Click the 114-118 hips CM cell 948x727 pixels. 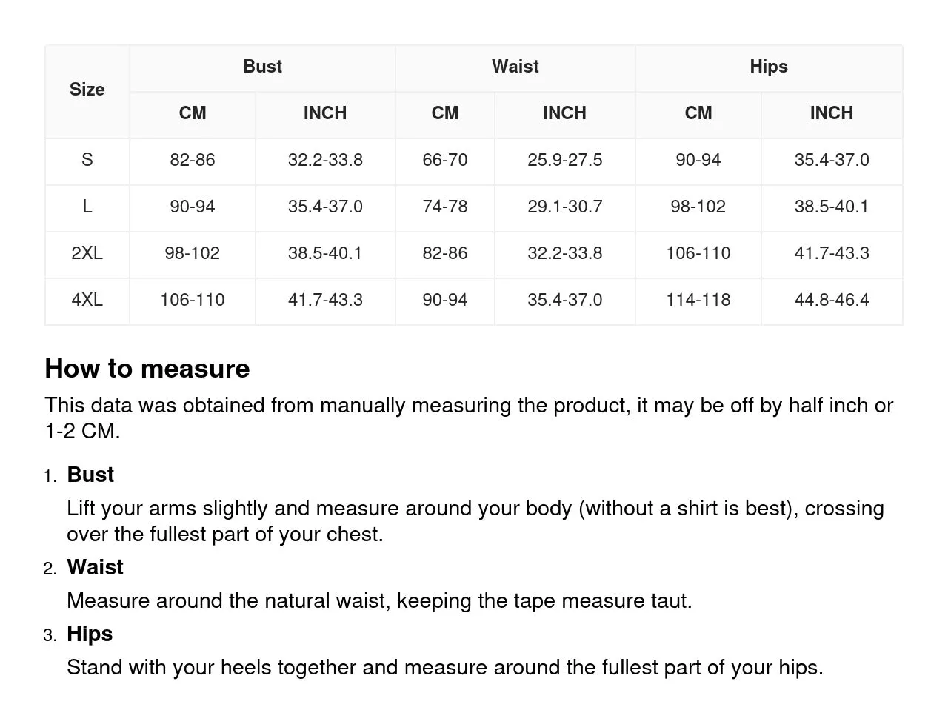698,301
